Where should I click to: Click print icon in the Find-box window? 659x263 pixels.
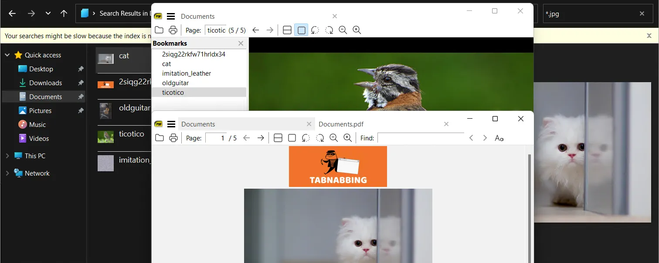click(173, 138)
